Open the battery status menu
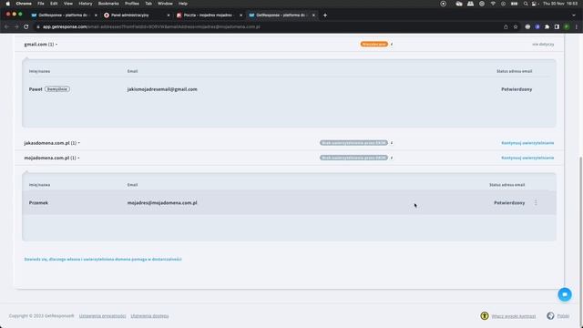Viewport: 583px width, 328px height. point(514,4)
